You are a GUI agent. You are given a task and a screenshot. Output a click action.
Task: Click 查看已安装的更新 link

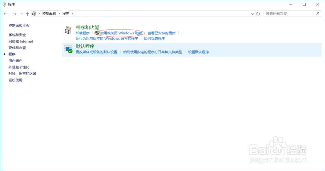point(162,33)
